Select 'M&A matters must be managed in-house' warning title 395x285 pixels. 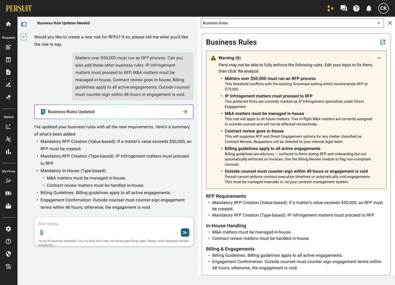[x=264, y=113]
